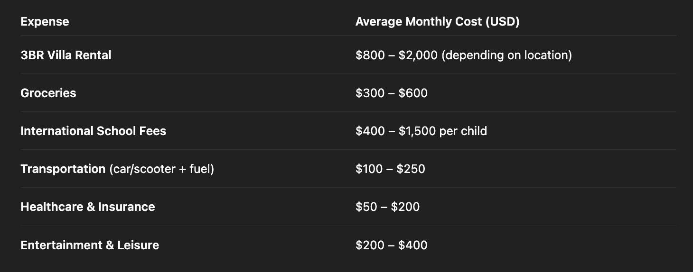Viewport: 693px width, 272px height.
Task: Select the Transportation row label
Action: (x=63, y=169)
